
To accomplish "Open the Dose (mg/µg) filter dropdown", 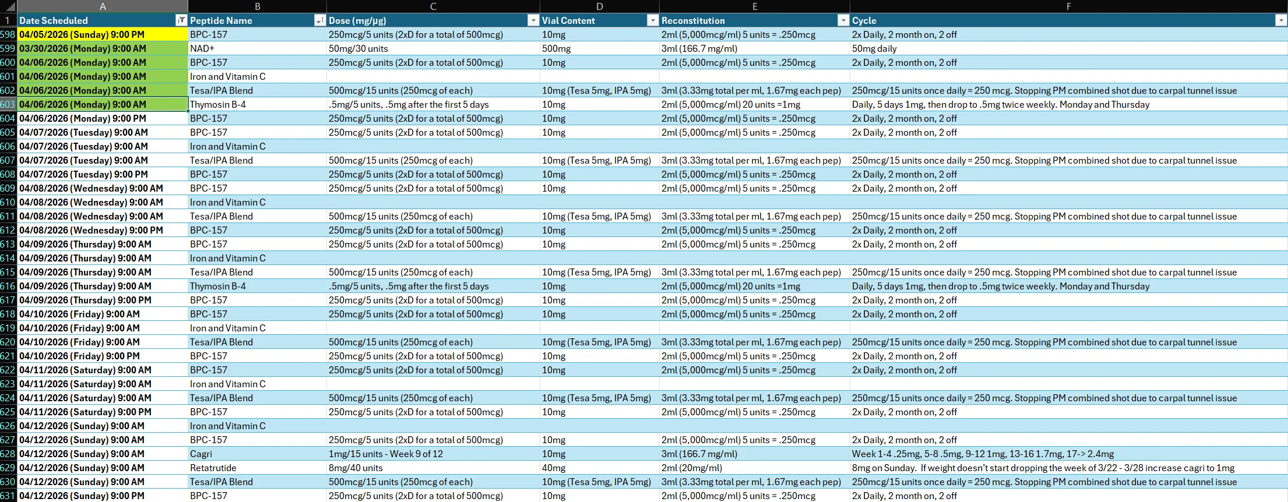I will point(533,20).
